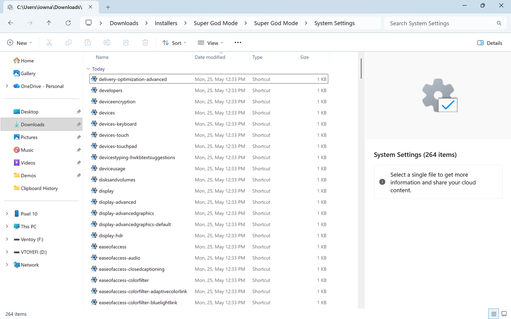Open the View dropdown menu

point(210,43)
